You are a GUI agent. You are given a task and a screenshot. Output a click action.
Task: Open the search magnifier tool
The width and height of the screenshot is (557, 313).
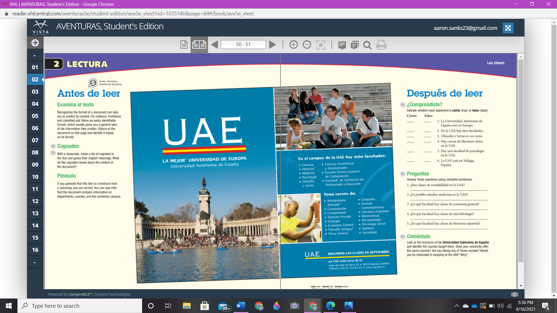[x=367, y=45]
